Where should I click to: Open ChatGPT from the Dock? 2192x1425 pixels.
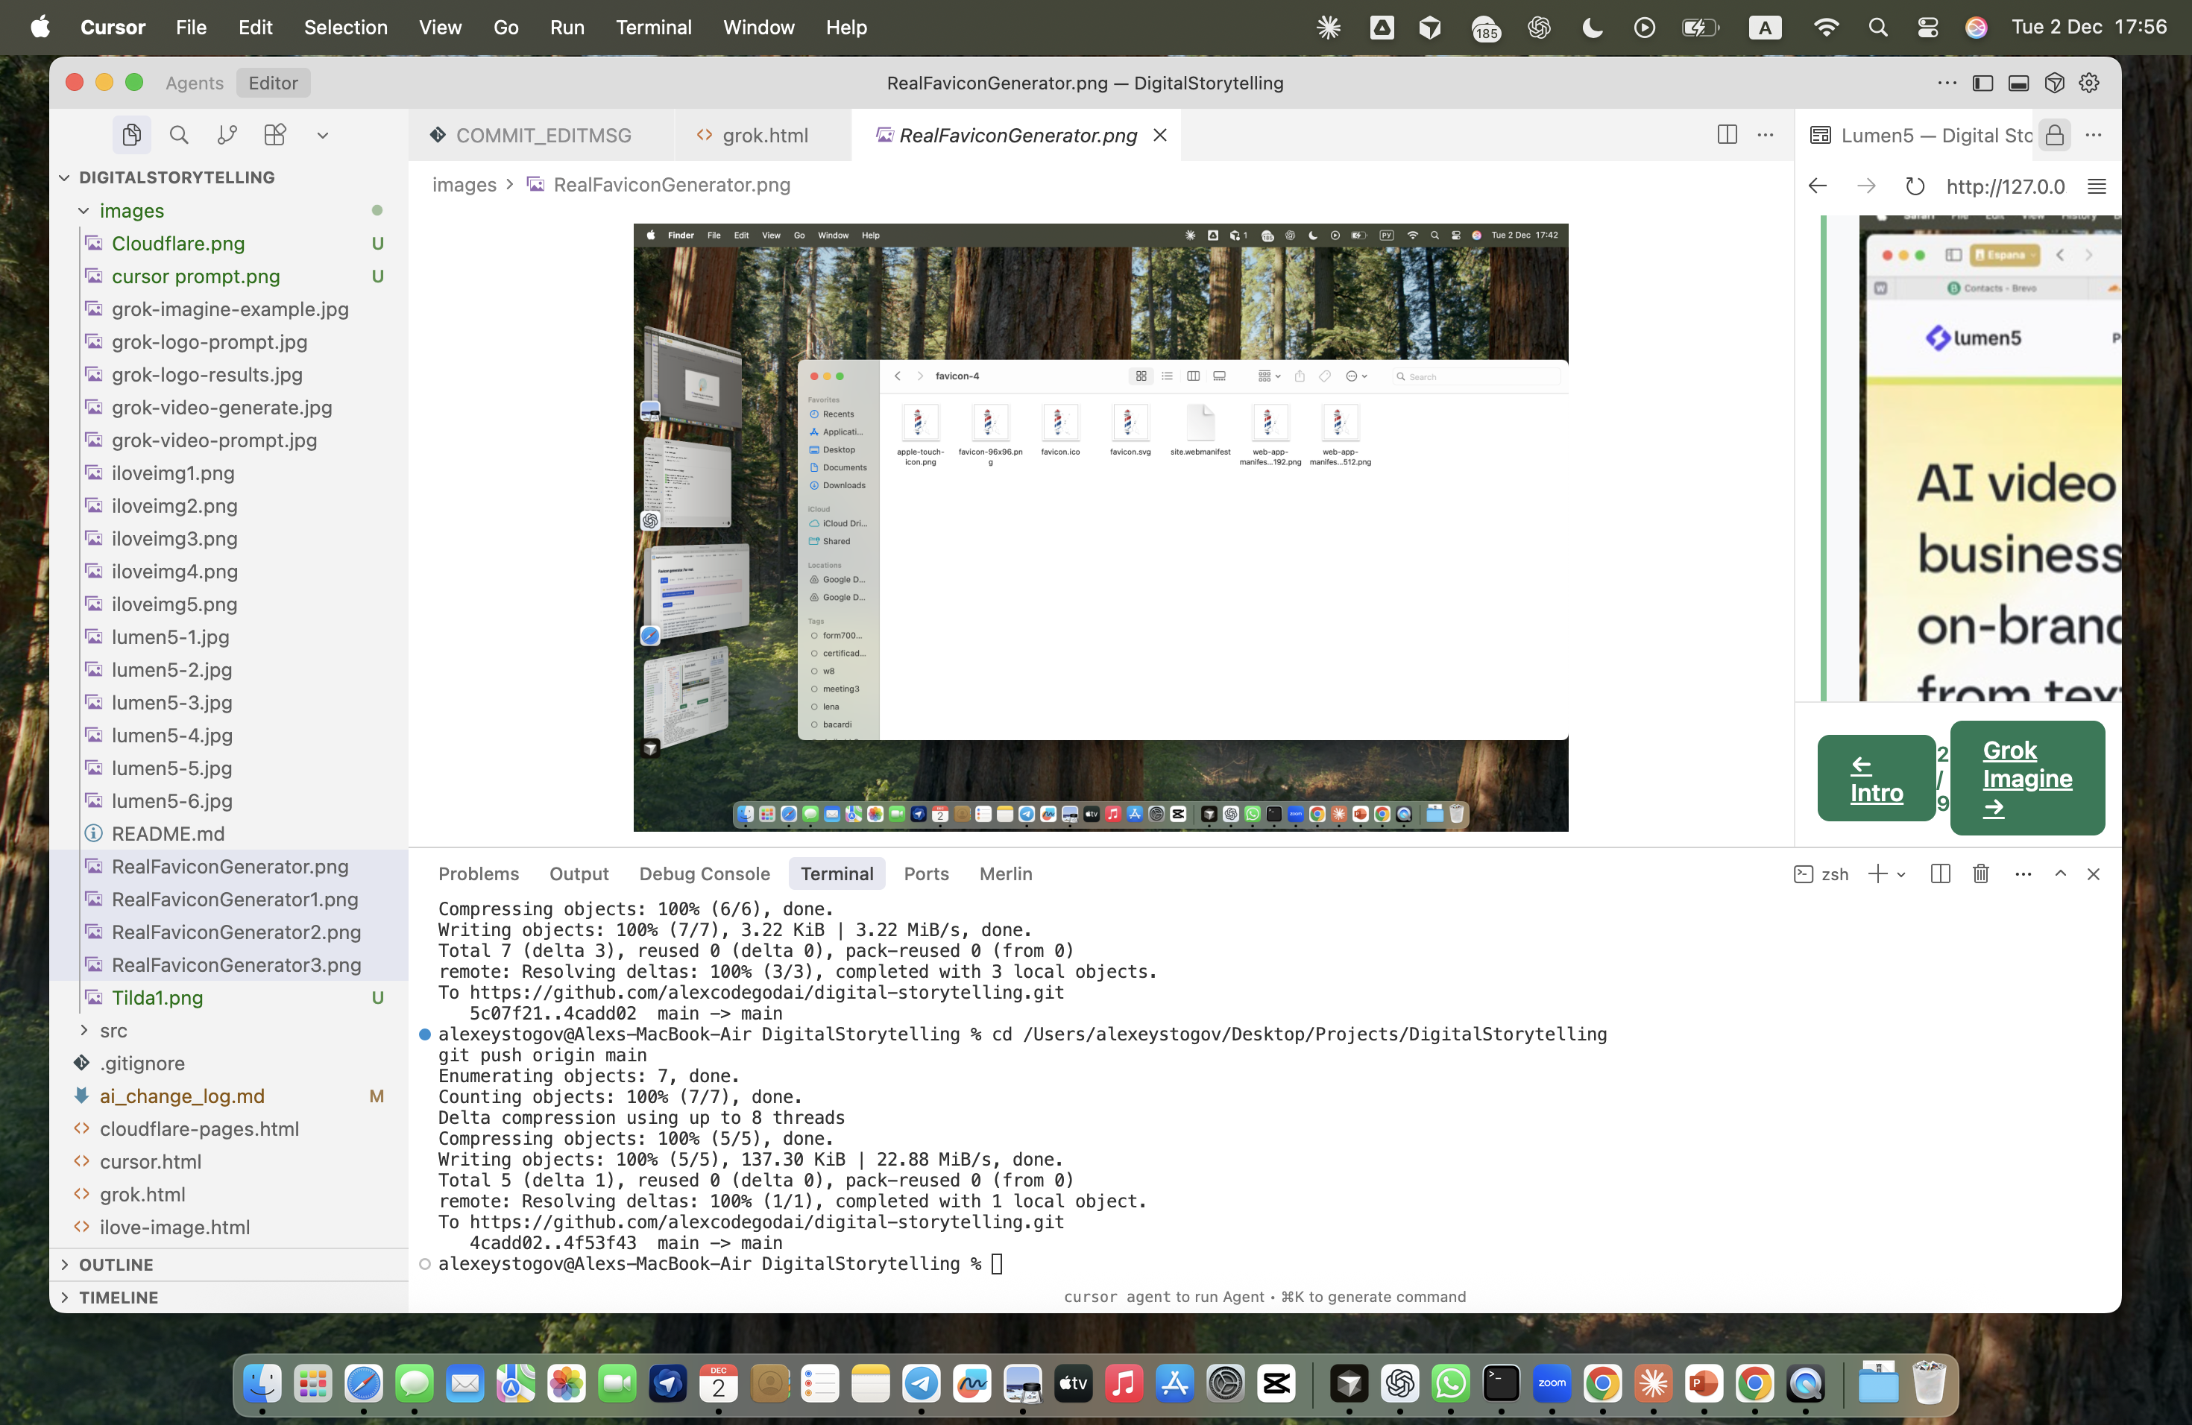[x=1400, y=1383]
